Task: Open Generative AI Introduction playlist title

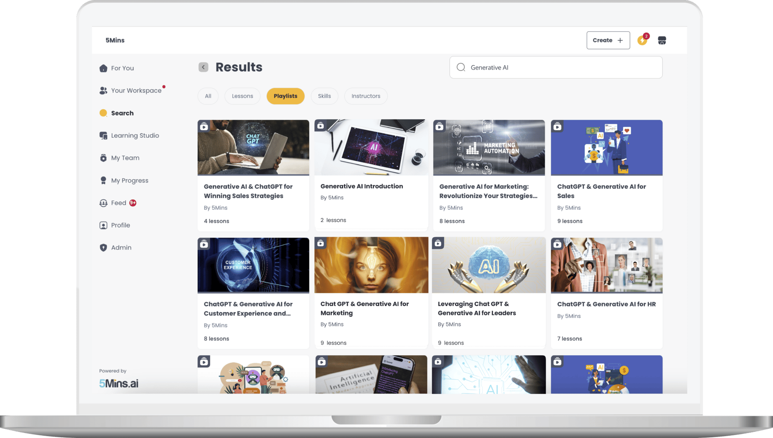Action: (x=361, y=186)
